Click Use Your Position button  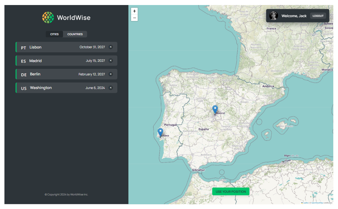231,192
